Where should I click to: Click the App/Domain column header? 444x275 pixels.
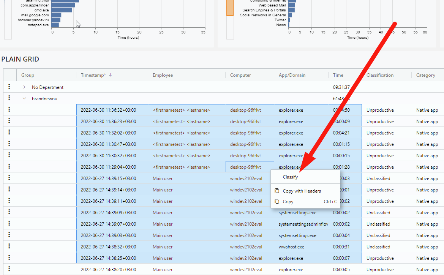pos(292,75)
